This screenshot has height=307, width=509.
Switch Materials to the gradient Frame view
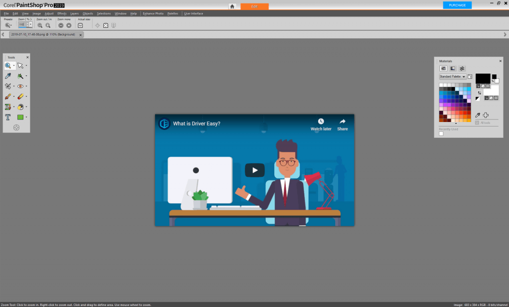click(452, 68)
